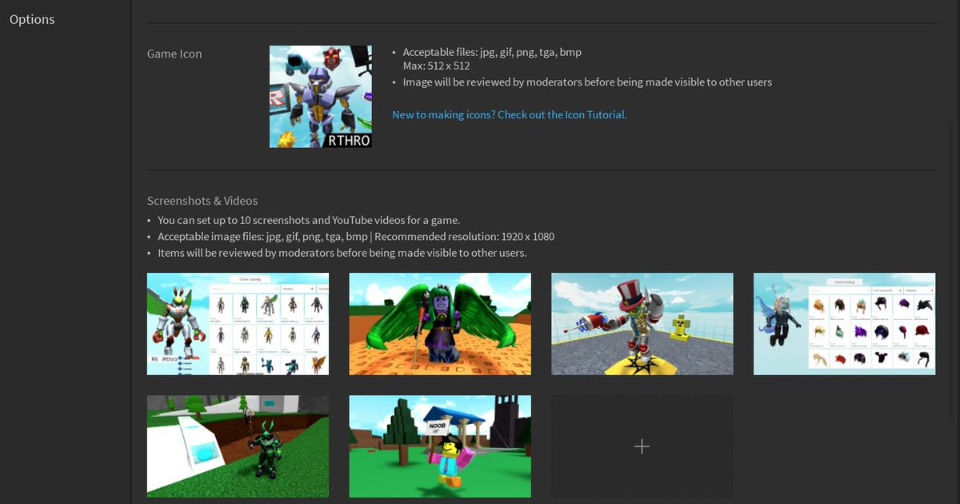The width and height of the screenshot is (960, 504).
Task: Click the 'up to 10 screenshots' text line
Action: [x=309, y=220]
